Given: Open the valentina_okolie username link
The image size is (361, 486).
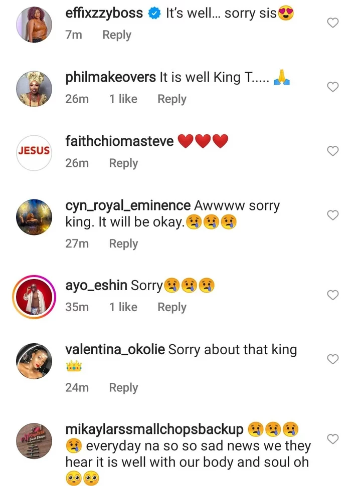Looking at the screenshot, I should [115, 350].
